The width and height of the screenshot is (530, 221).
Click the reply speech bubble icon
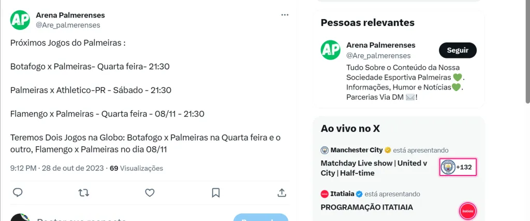coord(18,193)
